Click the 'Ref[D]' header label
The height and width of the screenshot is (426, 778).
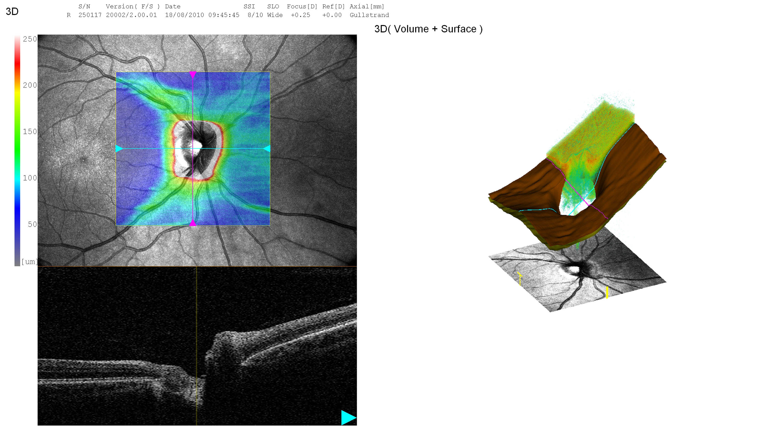(334, 6)
